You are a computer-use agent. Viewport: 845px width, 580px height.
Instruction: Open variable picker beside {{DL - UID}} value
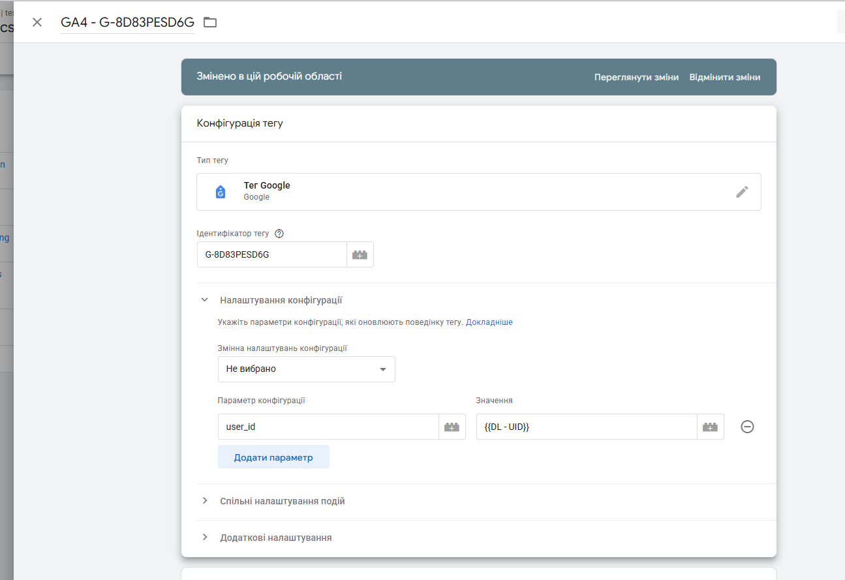[711, 427]
